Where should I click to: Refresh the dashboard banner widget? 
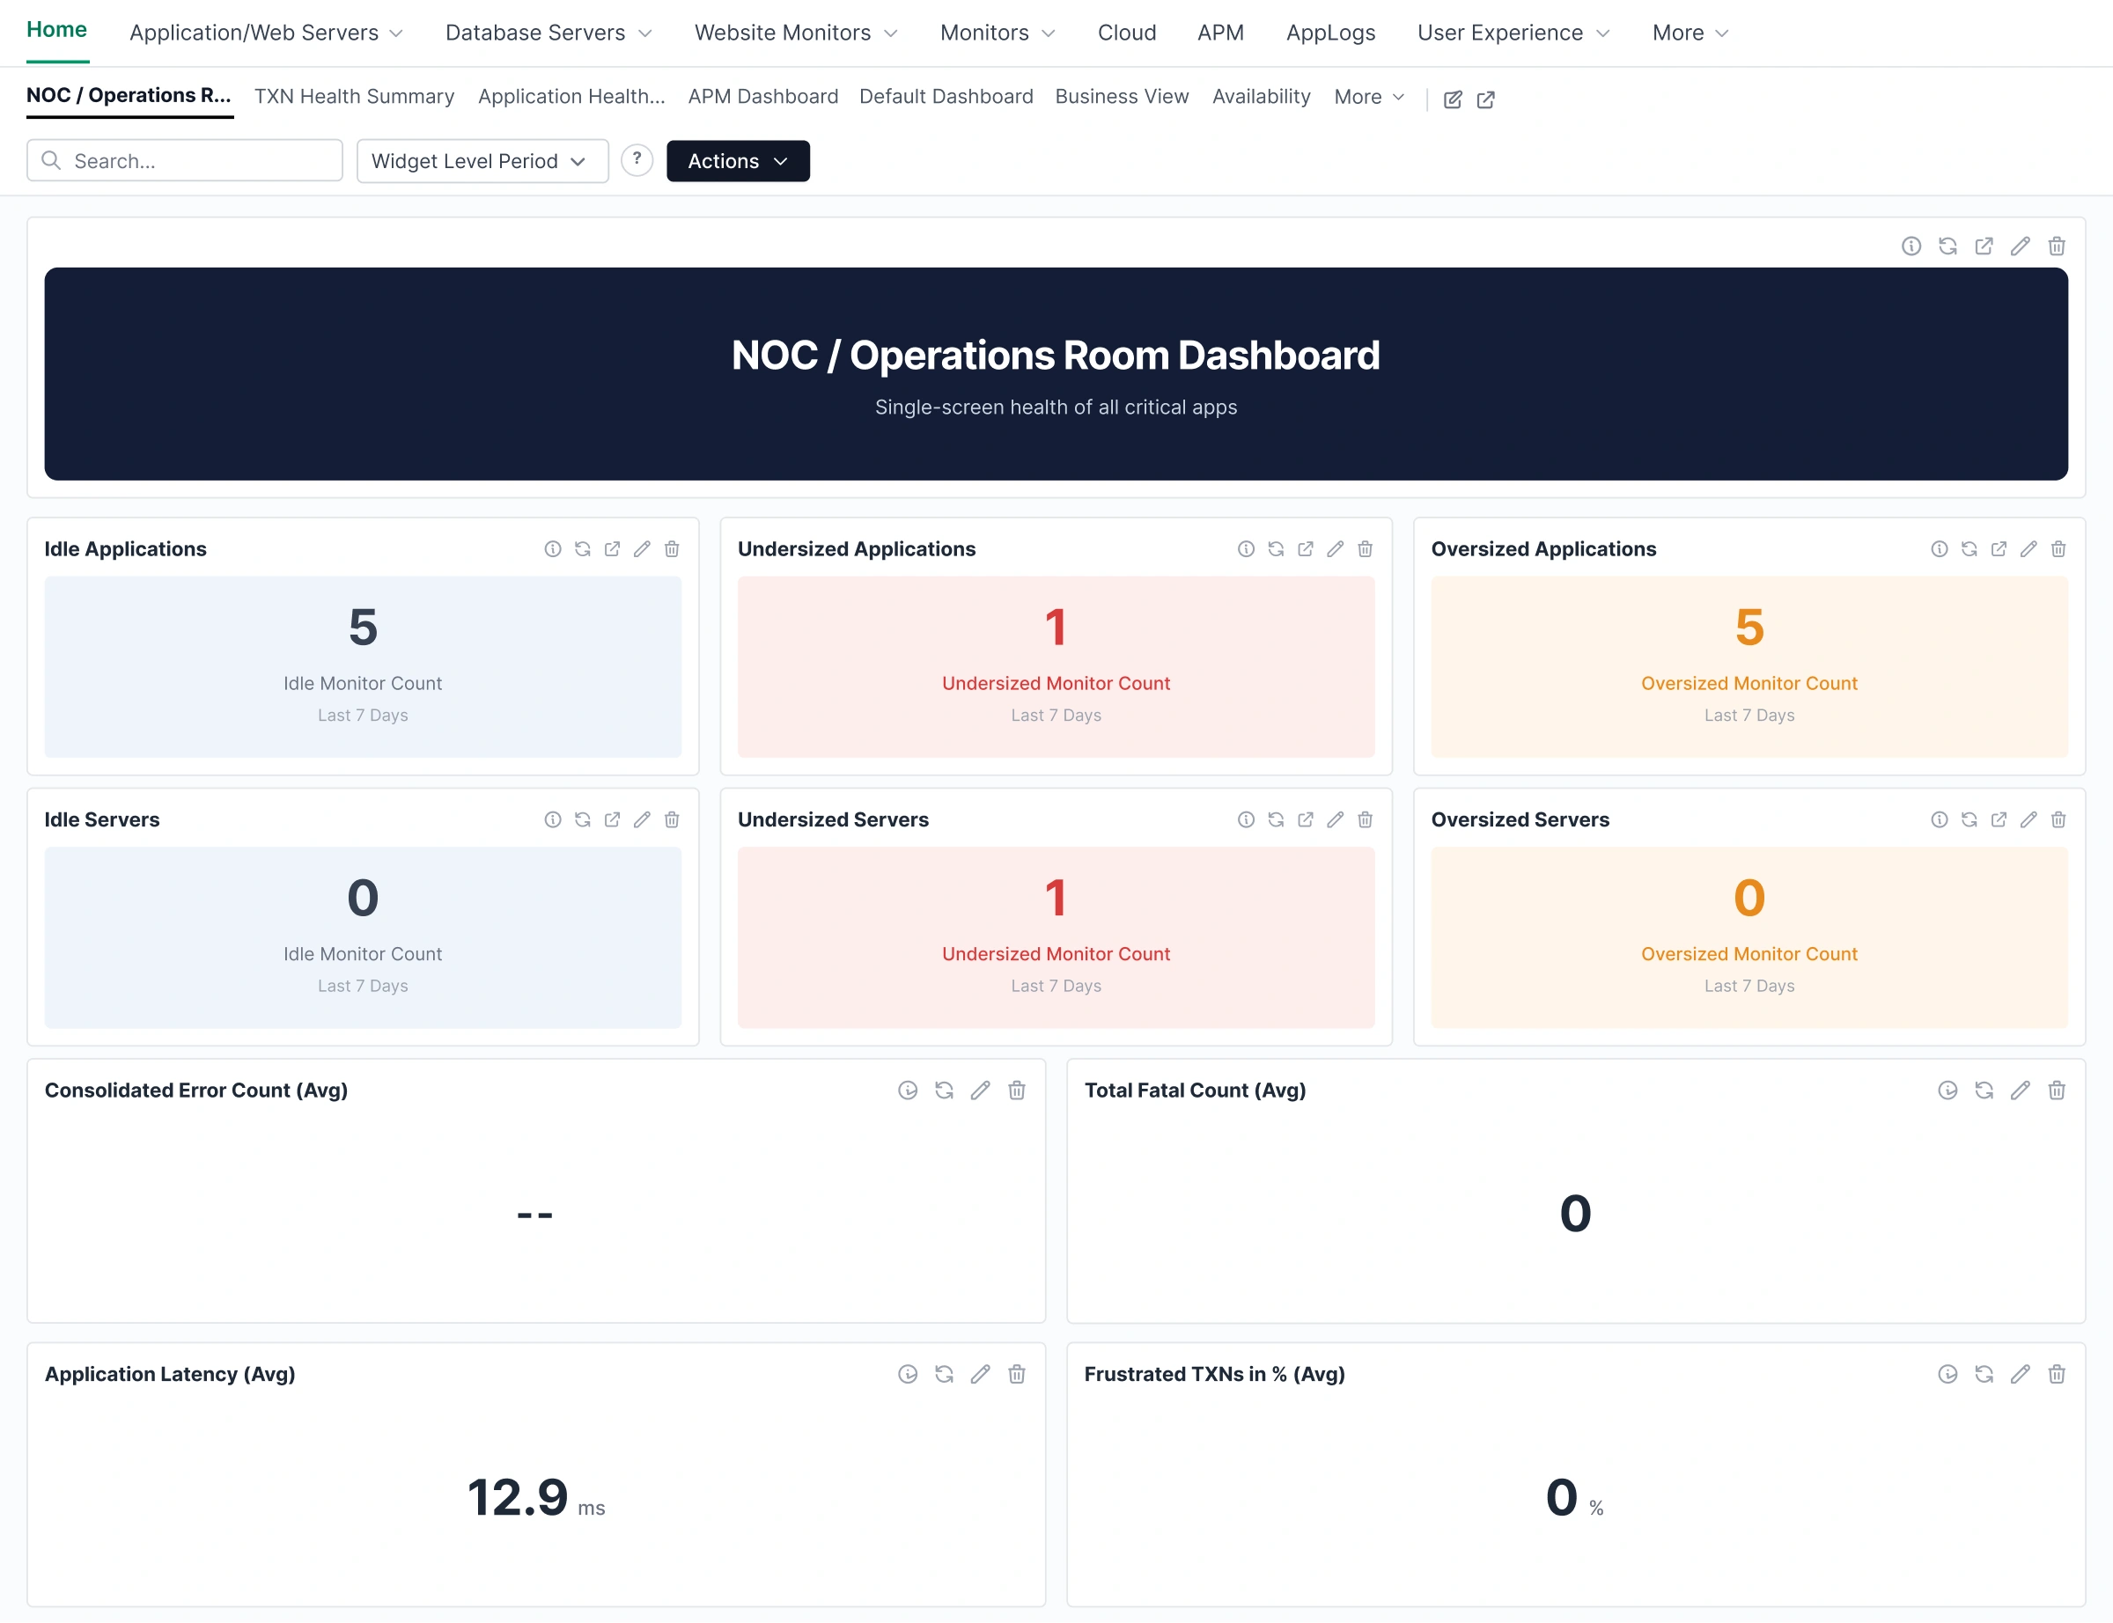coord(1947,246)
